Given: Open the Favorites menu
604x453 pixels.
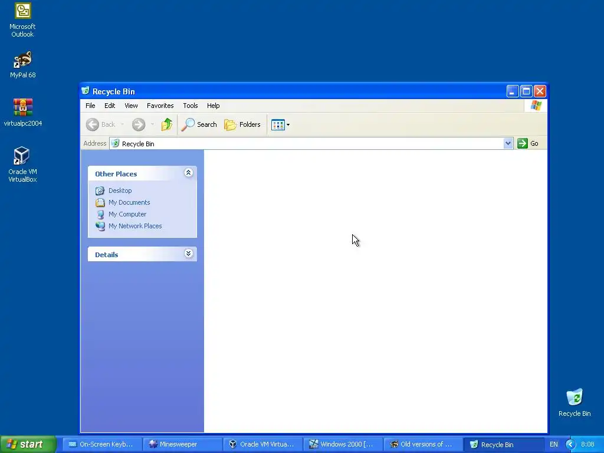Looking at the screenshot, I should (160, 106).
